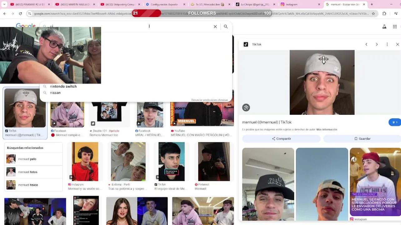The height and width of the screenshot is (225, 401).
Task: Open a new browser tab
Action: 372,4
